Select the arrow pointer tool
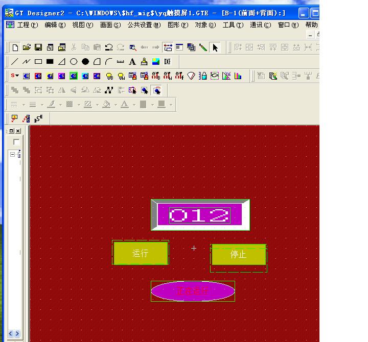Image resolution: width=368 pixels, height=342 pixels. pyautogui.click(x=215, y=47)
